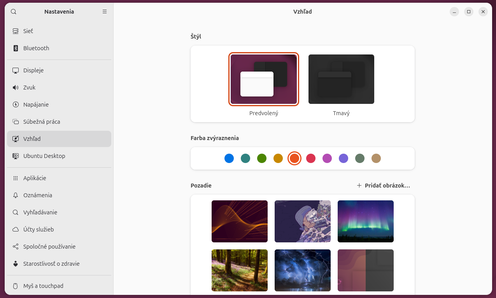Click the Aplikácie grid icon
496x298 pixels.
pyautogui.click(x=16, y=178)
